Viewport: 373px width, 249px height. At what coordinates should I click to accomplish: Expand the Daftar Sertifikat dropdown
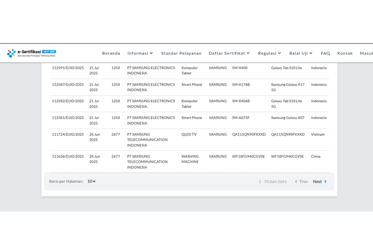click(229, 53)
